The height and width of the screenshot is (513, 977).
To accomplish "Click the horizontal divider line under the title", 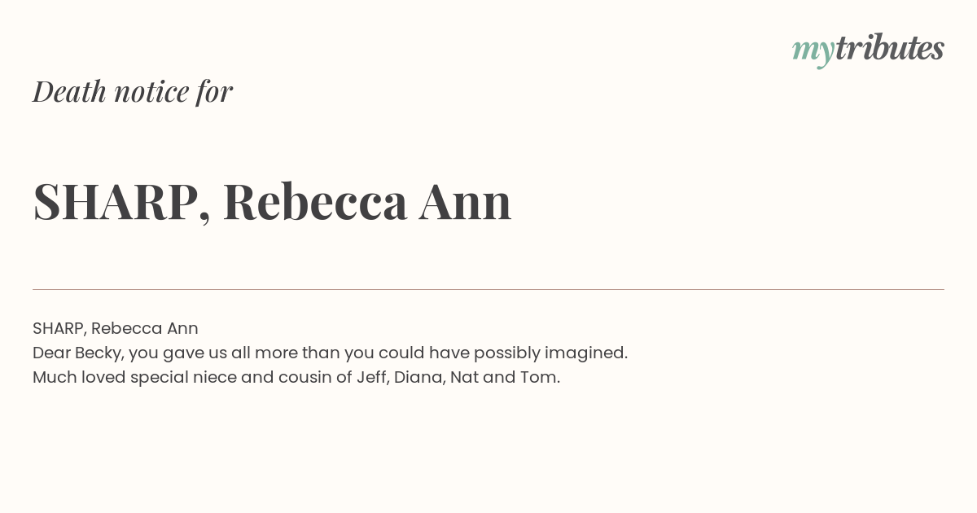I will click(x=488, y=289).
